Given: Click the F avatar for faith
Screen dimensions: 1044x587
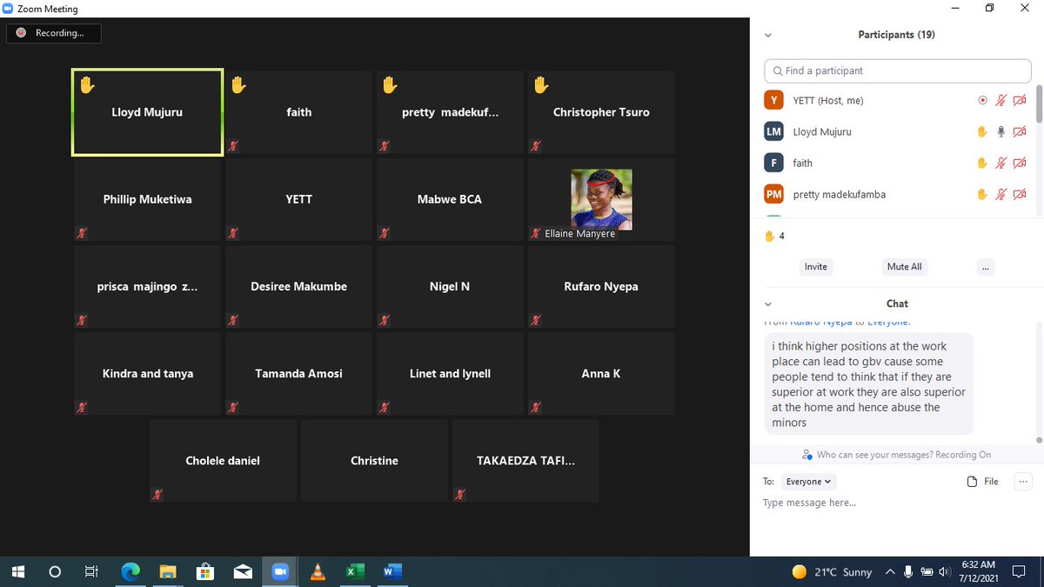Looking at the screenshot, I should 773,163.
